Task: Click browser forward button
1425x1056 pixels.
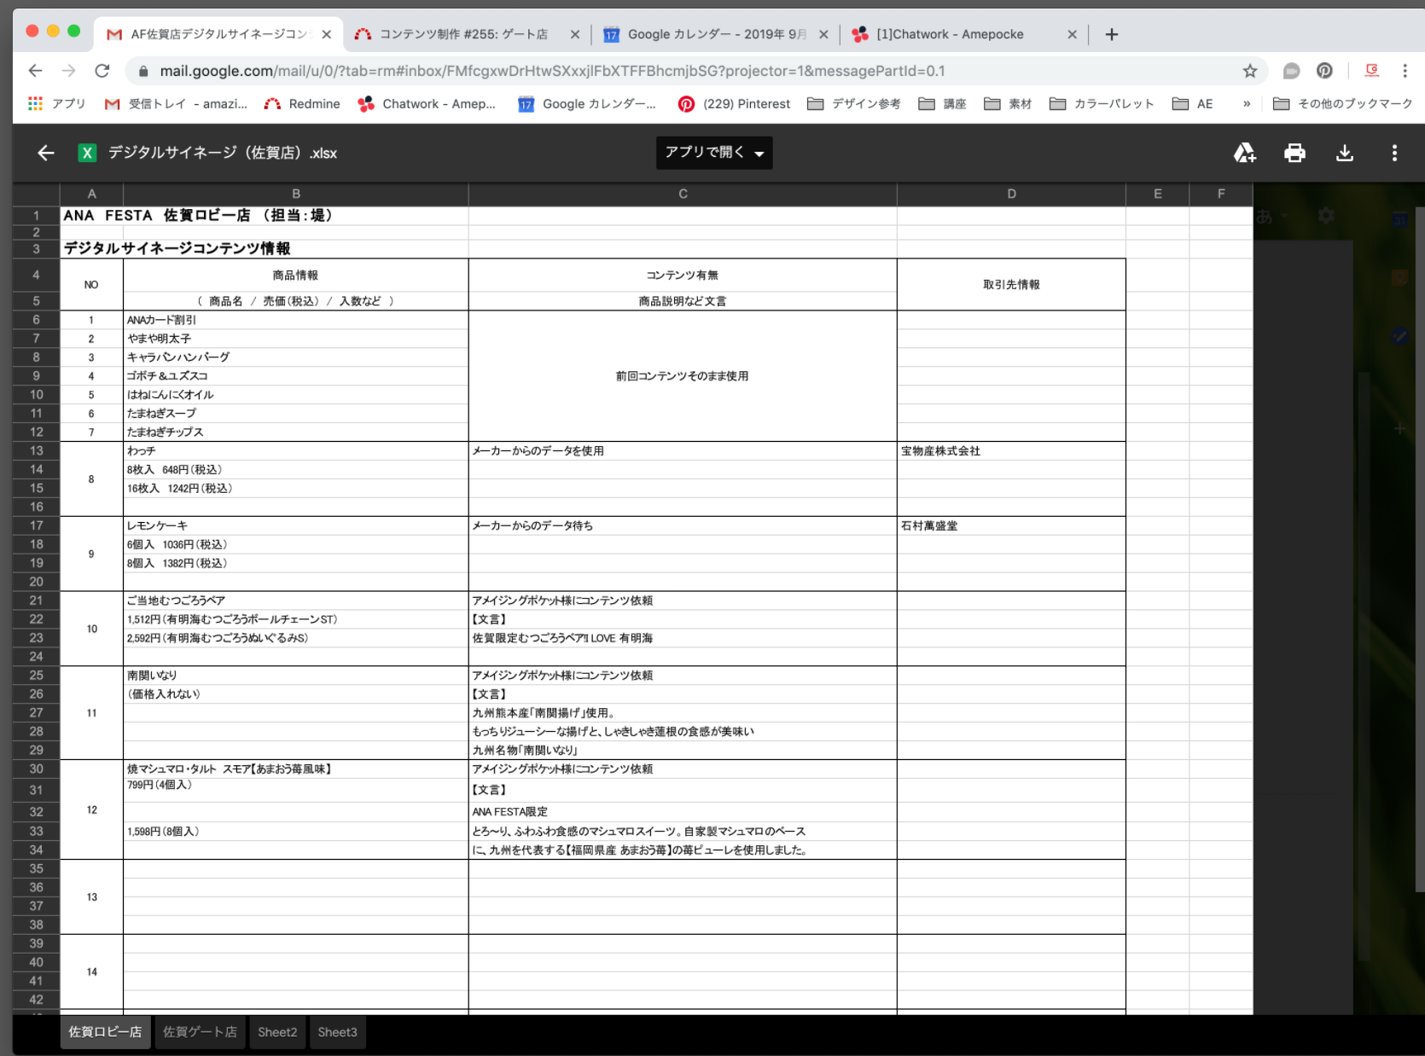Action: pyautogui.click(x=68, y=71)
